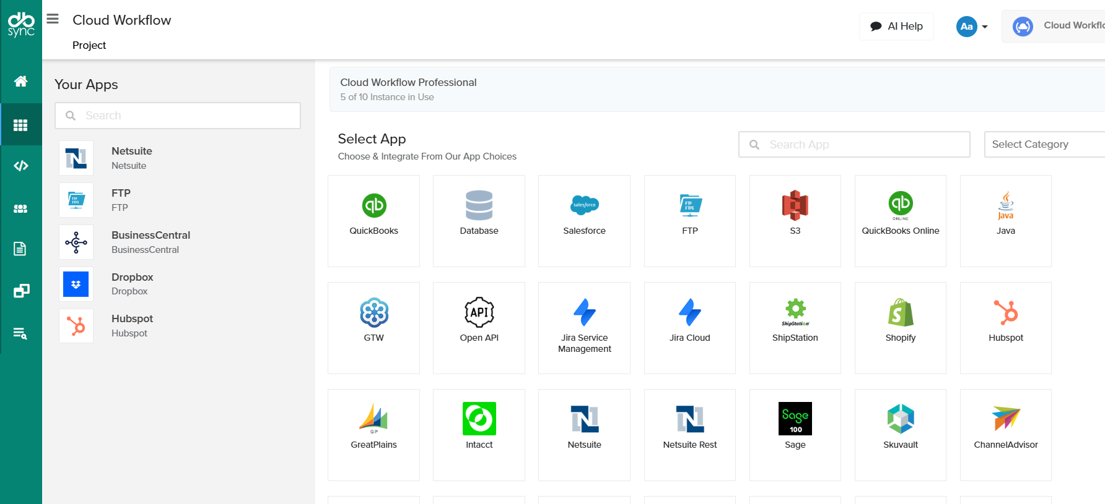This screenshot has width=1105, height=504.
Task: Select the Skuvault app tile
Action: point(901,435)
